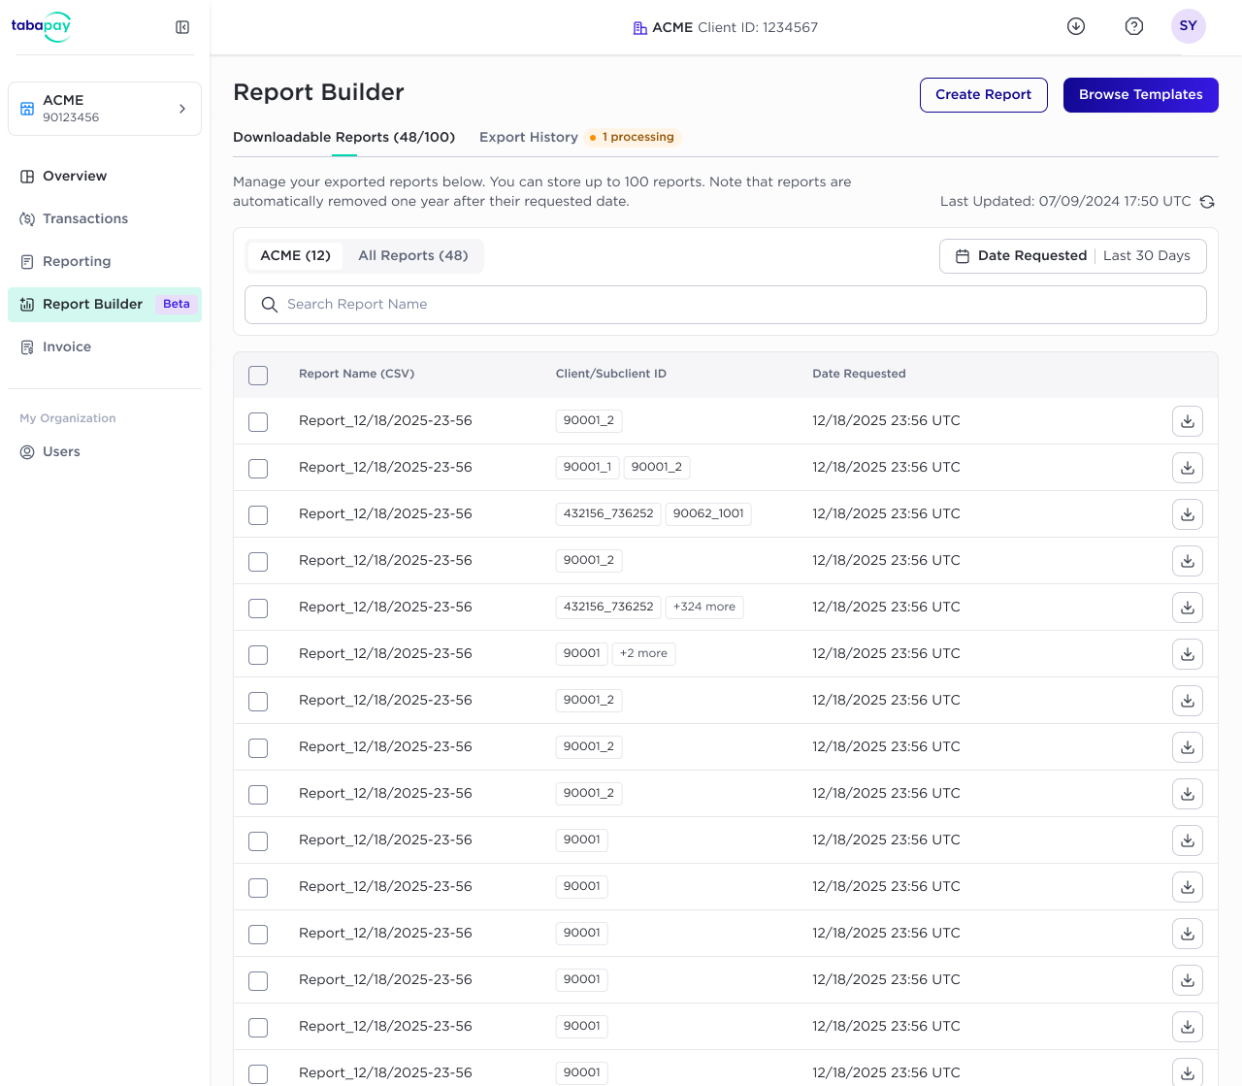Screen dimensions: 1242x1086
Task: Click the tabapay logo
Action: coord(41,26)
